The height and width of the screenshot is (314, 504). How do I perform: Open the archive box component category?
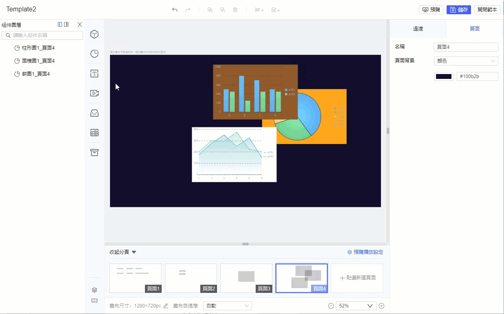coord(94,153)
